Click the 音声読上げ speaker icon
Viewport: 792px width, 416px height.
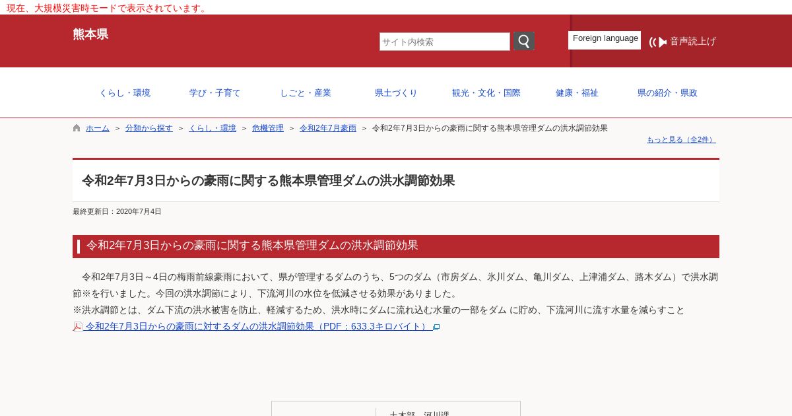pos(658,42)
